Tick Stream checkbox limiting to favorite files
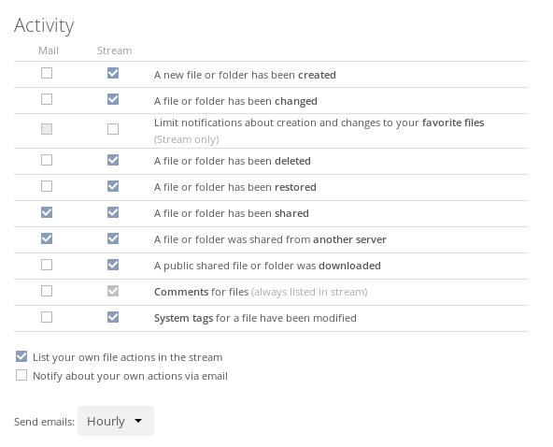 pyautogui.click(x=113, y=129)
